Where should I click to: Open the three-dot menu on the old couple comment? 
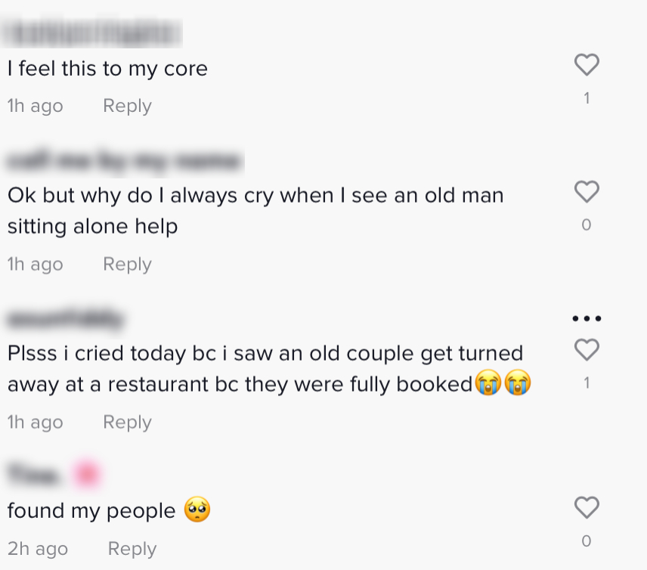pyautogui.click(x=587, y=318)
